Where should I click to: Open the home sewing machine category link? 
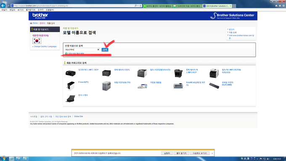coord(156,83)
